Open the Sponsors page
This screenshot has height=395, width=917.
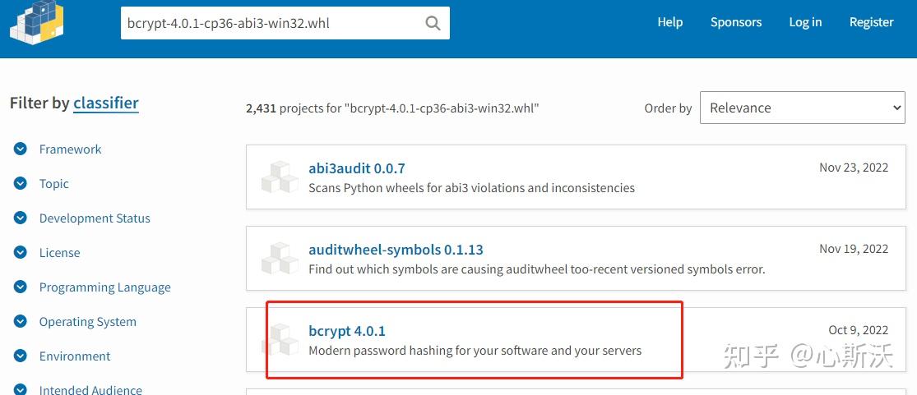click(x=736, y=22)
